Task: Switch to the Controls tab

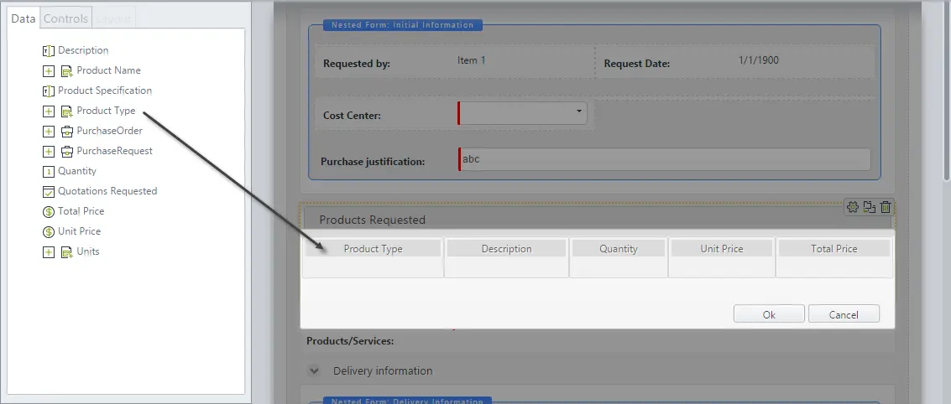Action: pyautogui.click(x=65, y=18)
